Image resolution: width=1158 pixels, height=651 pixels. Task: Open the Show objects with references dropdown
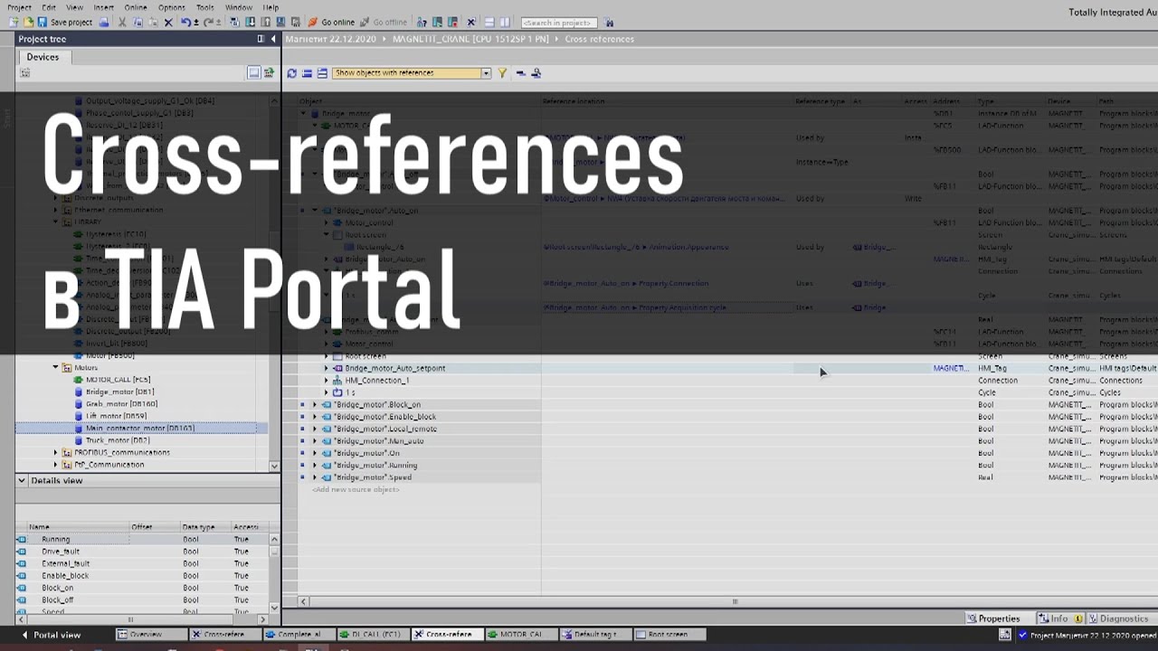(486, 73)
